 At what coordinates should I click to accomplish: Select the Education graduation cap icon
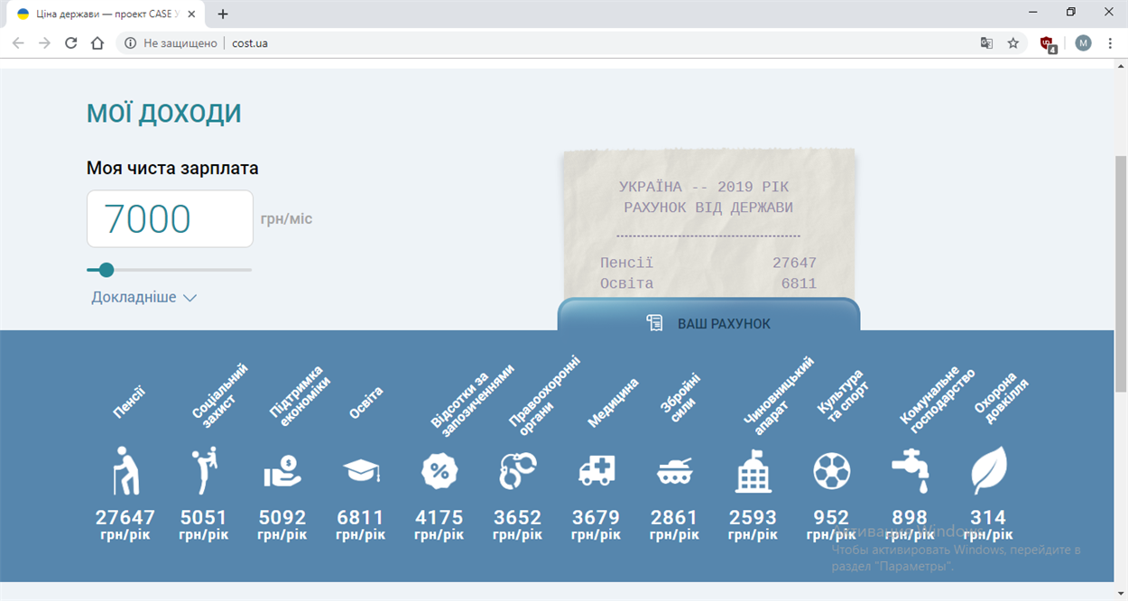pyautogui.click(x=361, y=470)
